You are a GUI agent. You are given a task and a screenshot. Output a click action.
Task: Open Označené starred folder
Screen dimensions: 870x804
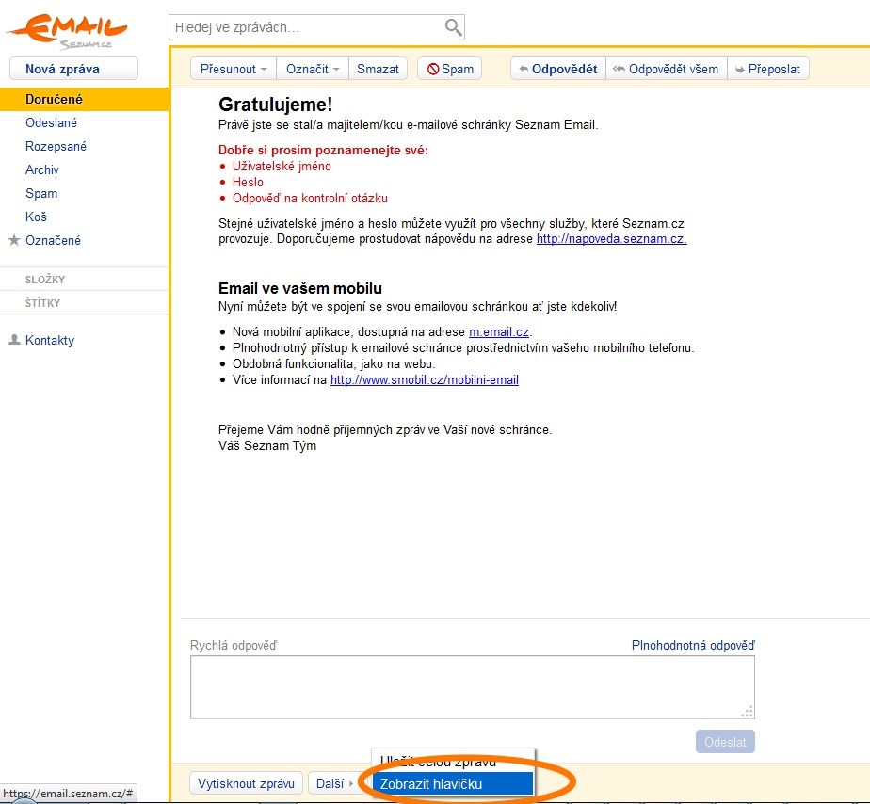[53, 240]
